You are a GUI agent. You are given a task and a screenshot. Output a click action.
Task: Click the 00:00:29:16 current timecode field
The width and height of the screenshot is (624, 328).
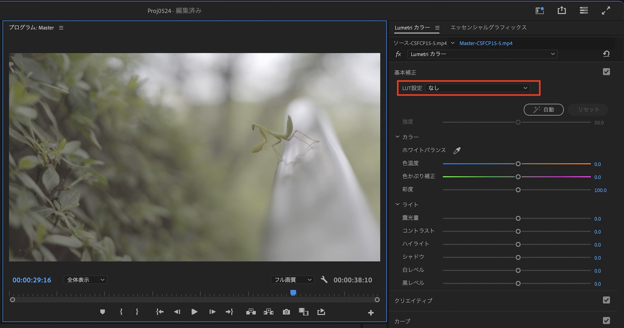pos(32,280)
